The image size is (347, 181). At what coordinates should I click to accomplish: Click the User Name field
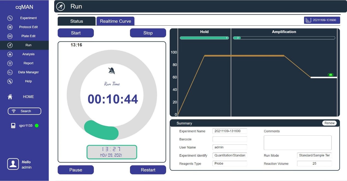click(x=230, y=147)
